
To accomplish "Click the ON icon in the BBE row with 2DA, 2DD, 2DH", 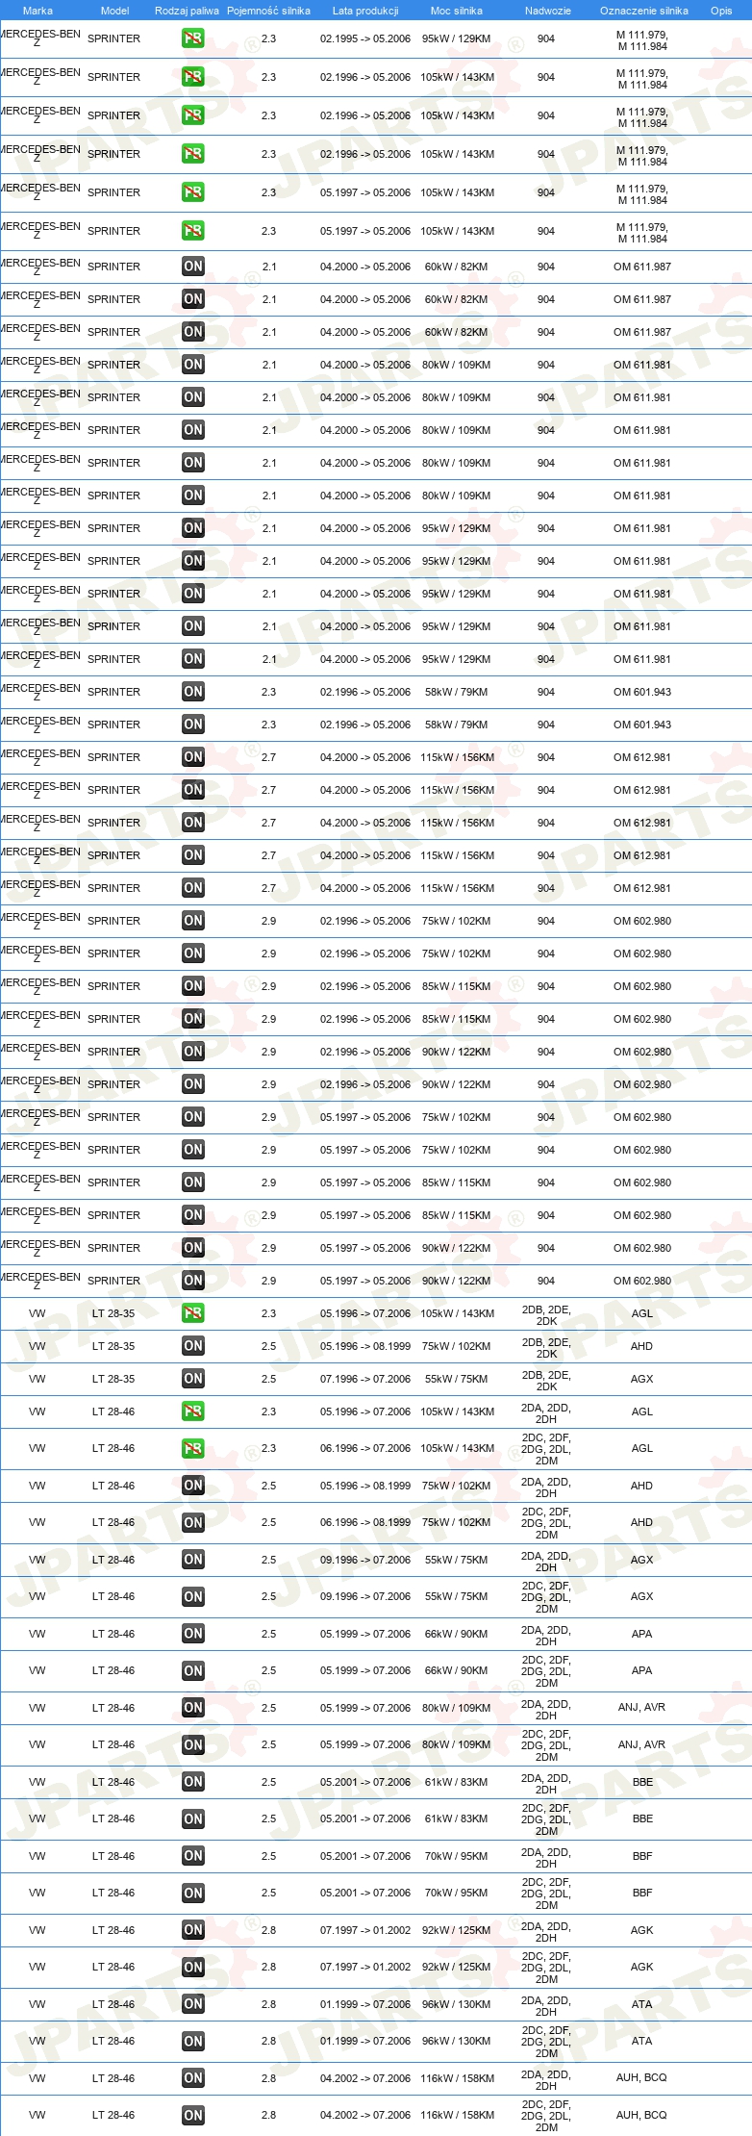I will coord(192,1782).
